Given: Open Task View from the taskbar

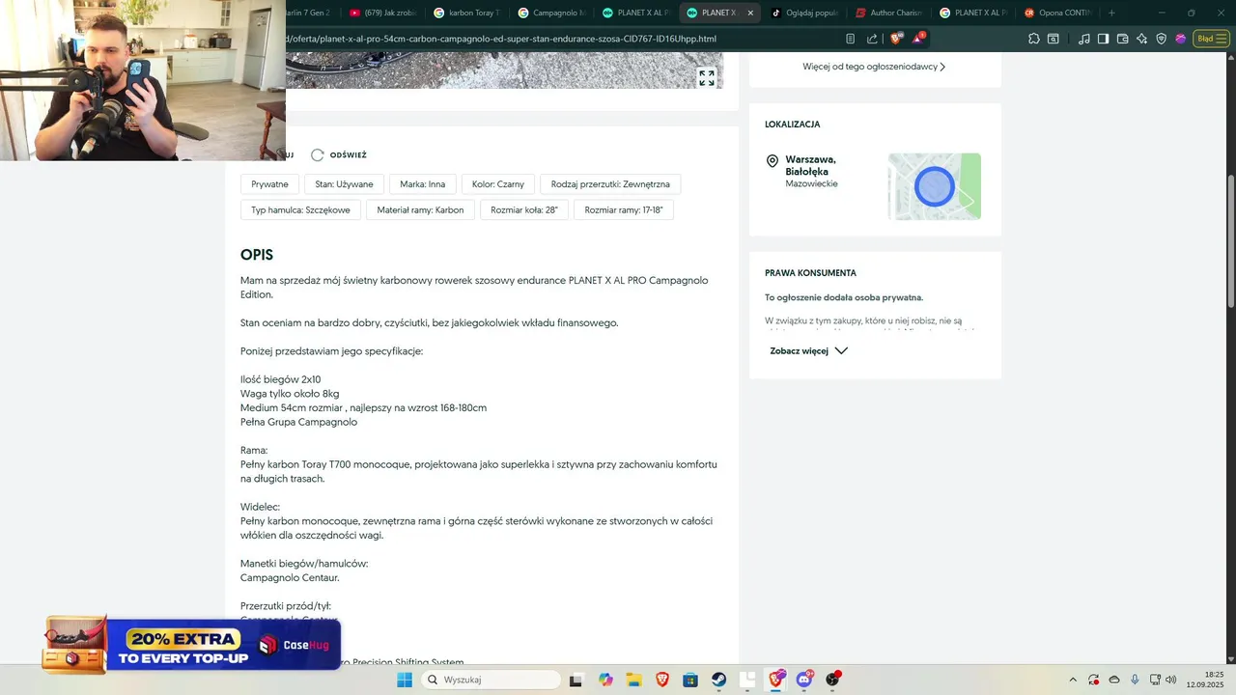Looking at the screenshot, I should [x=576, y=680].
